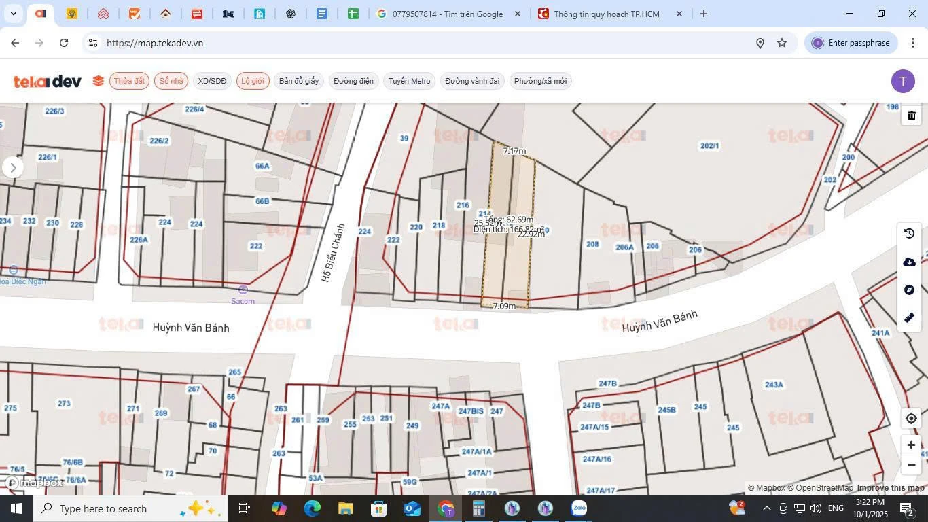The height and width of the screenshot is (522, 928).
Task: Open the map history tool
Action: click(x=910, y=232)
